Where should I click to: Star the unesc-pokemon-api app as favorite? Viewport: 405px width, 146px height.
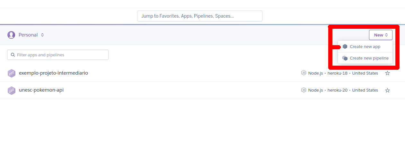pyautogui.click(x=387, y=90)
